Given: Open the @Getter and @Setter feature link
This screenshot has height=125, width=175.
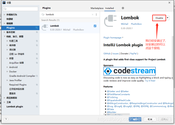Looking at the screenshot, I should (118, 91).
